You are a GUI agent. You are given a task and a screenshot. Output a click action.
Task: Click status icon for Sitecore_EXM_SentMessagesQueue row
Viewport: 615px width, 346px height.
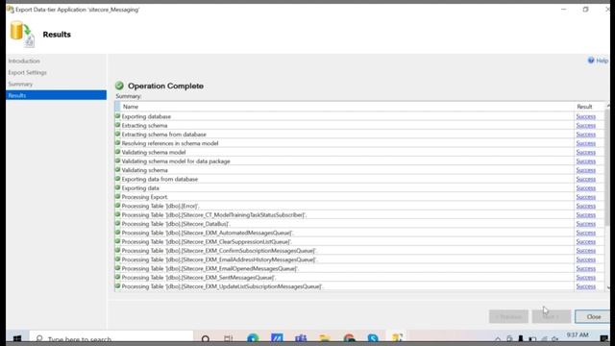117,277
